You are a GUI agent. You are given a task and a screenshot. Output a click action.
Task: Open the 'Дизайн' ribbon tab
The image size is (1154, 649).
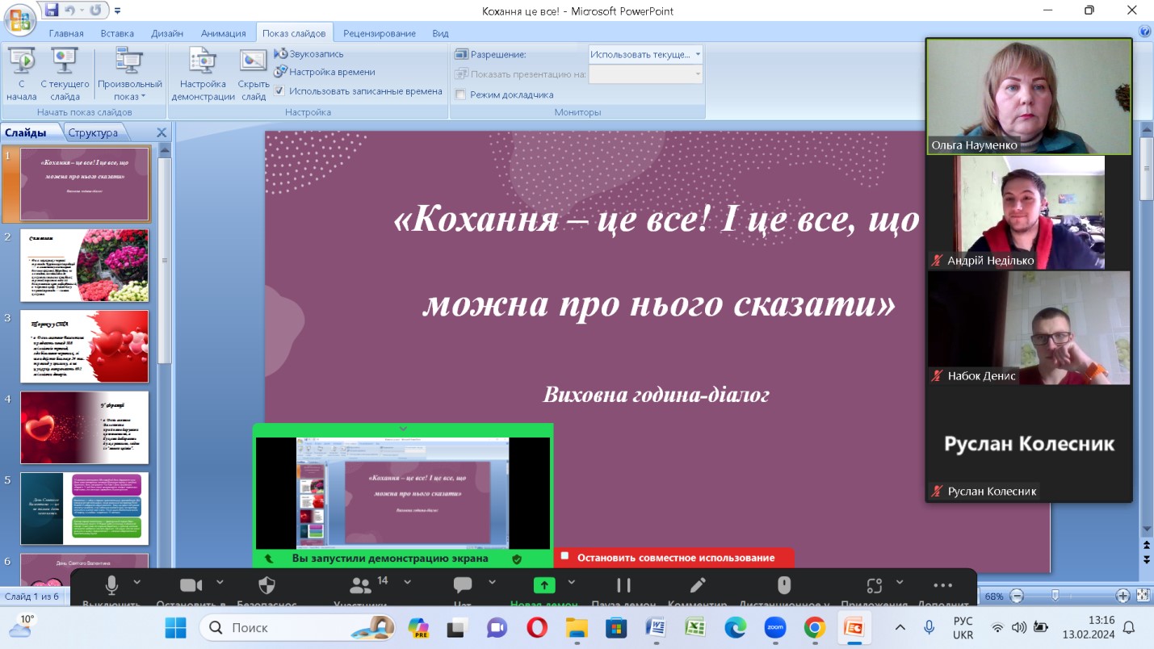(x=167, y=33)
